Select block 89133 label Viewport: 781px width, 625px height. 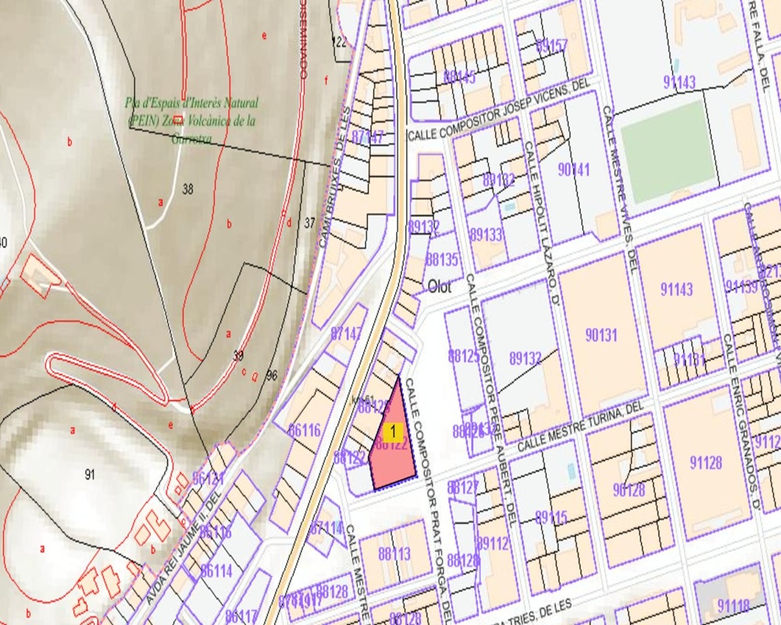(486, 234)
